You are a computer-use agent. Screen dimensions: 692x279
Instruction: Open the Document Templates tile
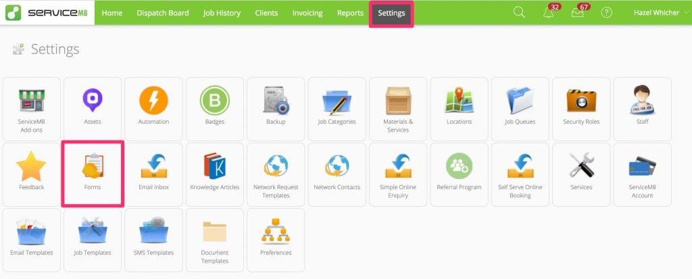tap(215, 240)
